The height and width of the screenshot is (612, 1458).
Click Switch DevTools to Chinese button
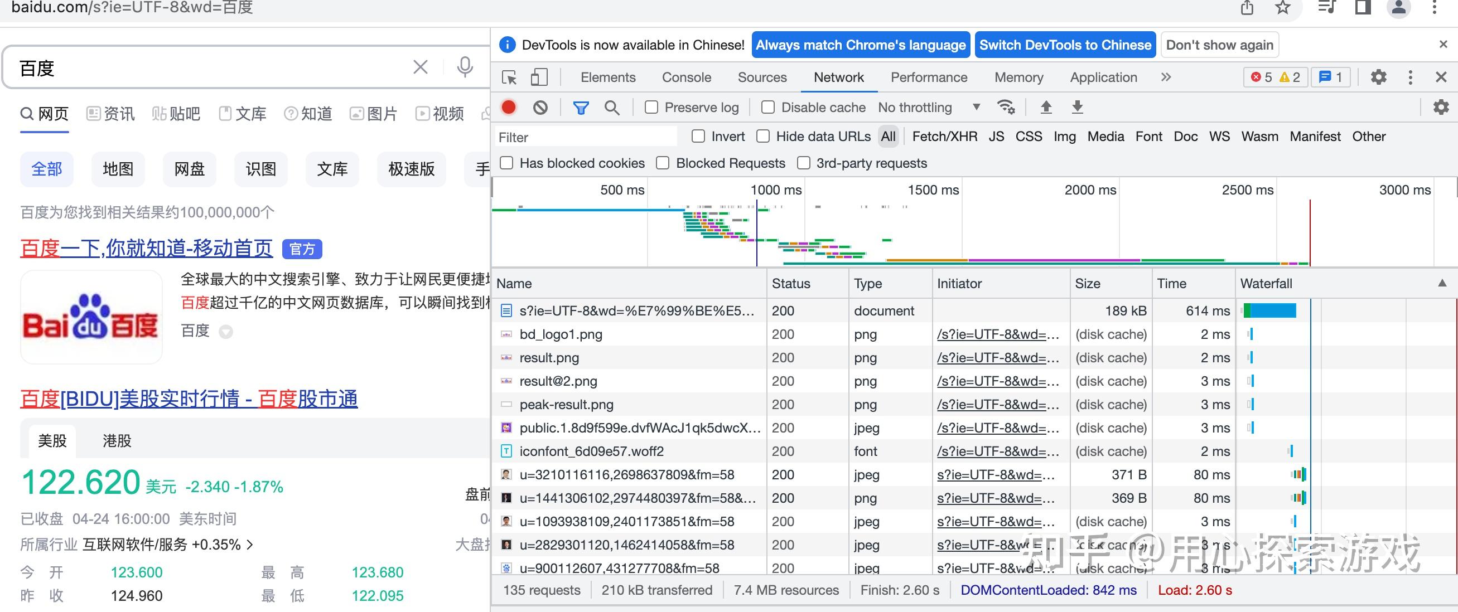[1065, 45]
